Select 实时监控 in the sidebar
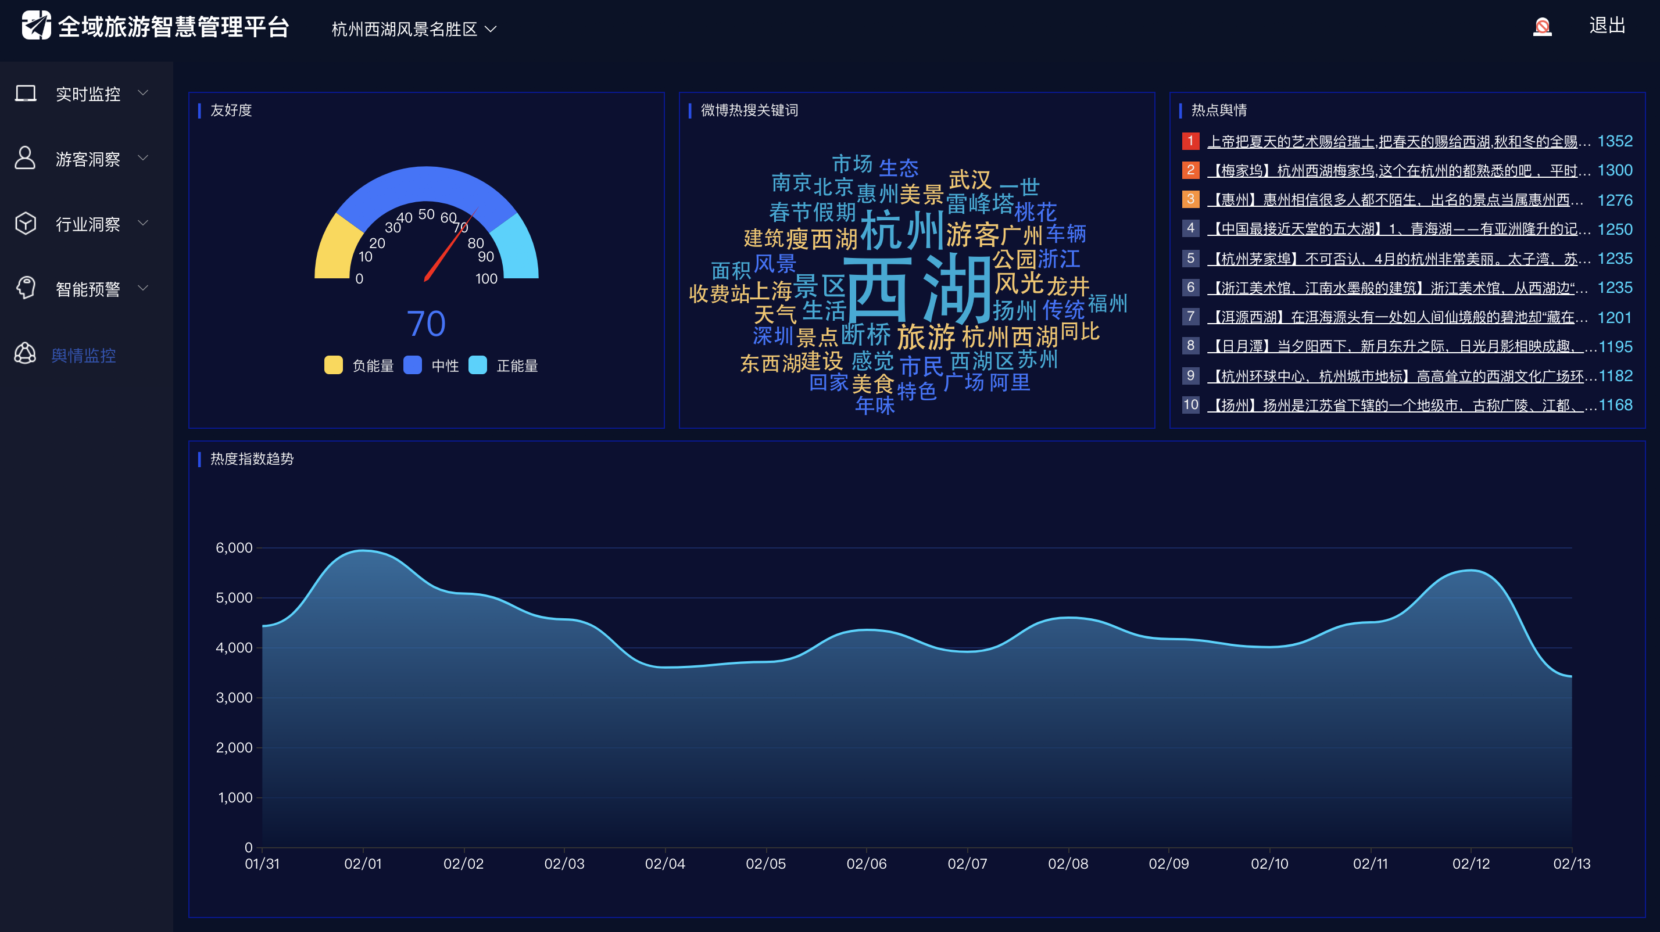The height and width of the screenshot is (932, 1660). click(x=88, y=94)
